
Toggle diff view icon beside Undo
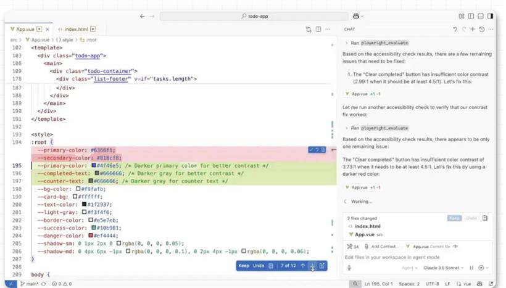click(271, 266)
